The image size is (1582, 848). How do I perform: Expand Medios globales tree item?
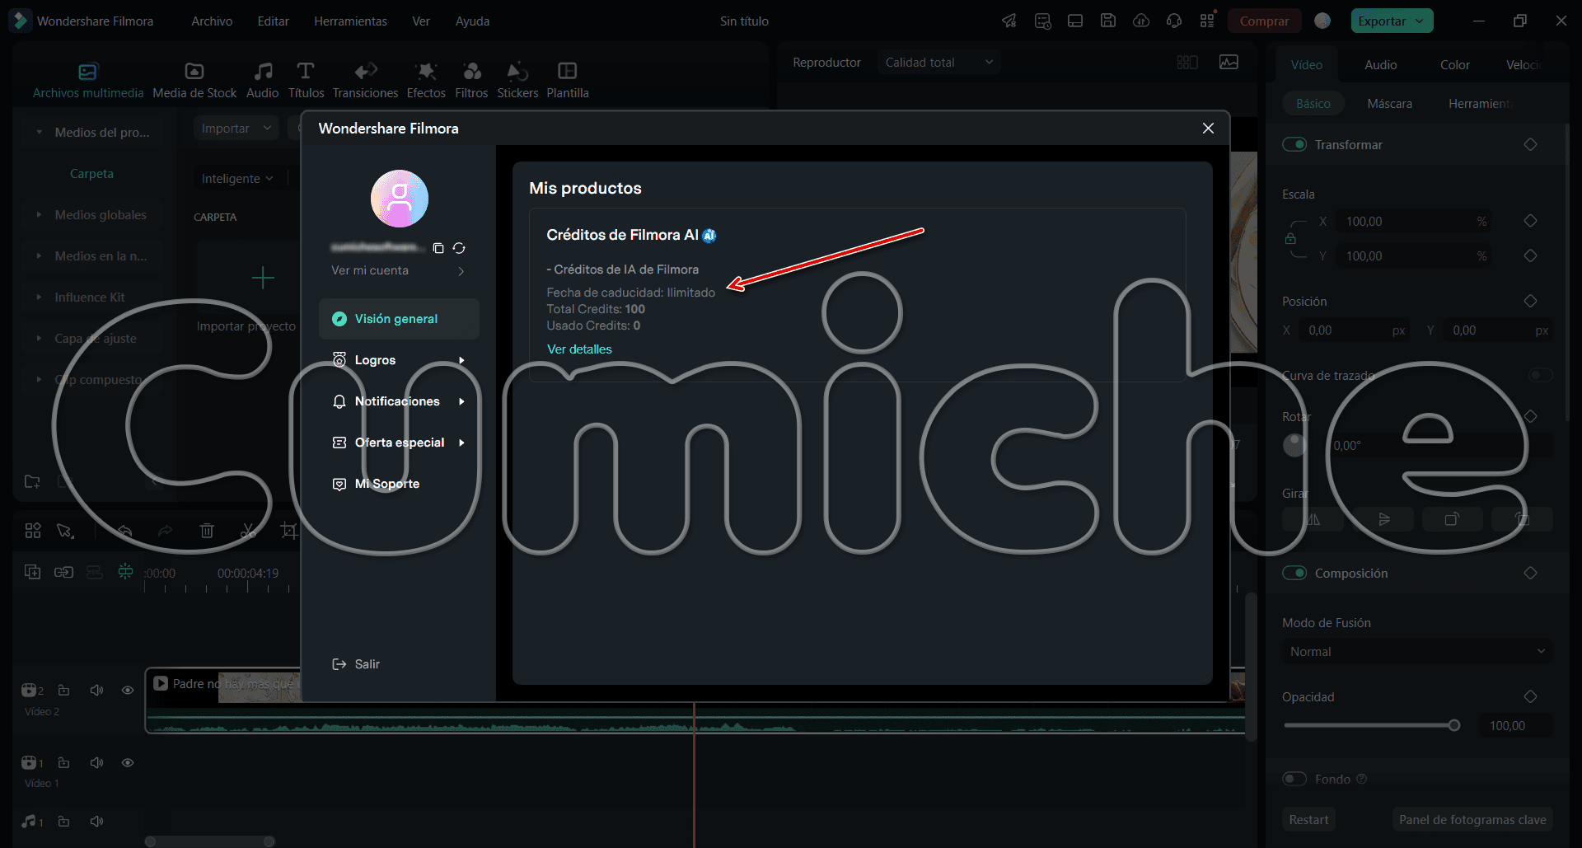click(39, 215)
